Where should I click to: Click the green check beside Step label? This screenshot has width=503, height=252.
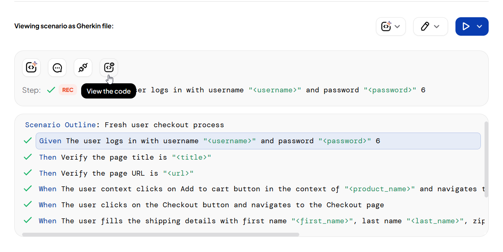point(51,90)
